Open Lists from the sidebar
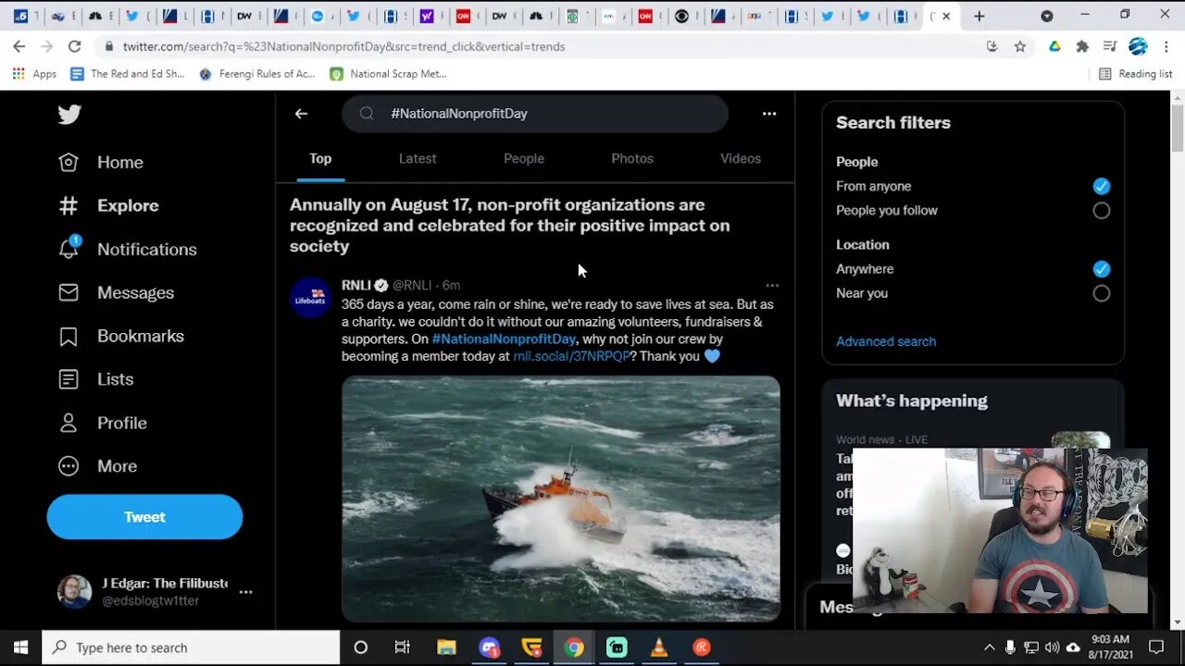1185x666 pixels. 96,379
